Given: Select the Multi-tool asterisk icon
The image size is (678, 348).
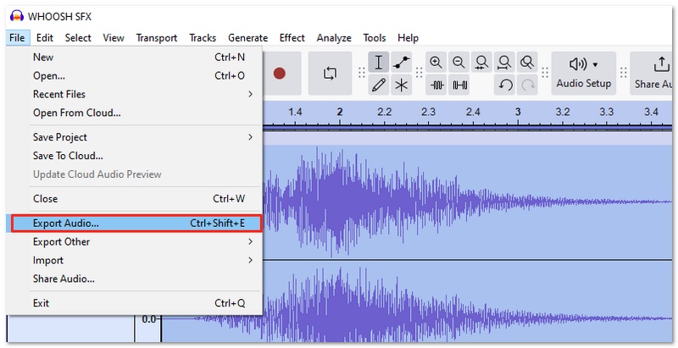Looking at the screenshot, I should click(x=402, y=85).
